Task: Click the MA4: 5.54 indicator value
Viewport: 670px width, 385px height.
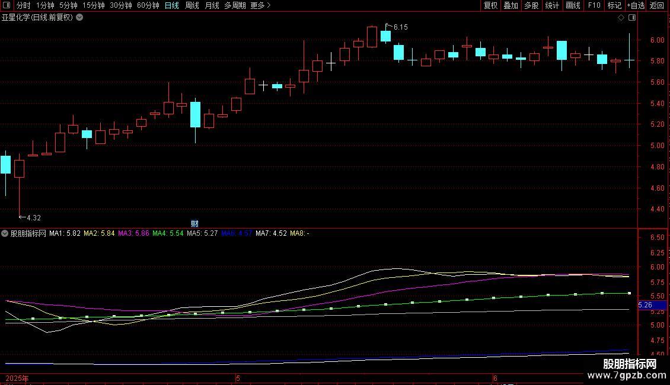Action: coord(168,233)
